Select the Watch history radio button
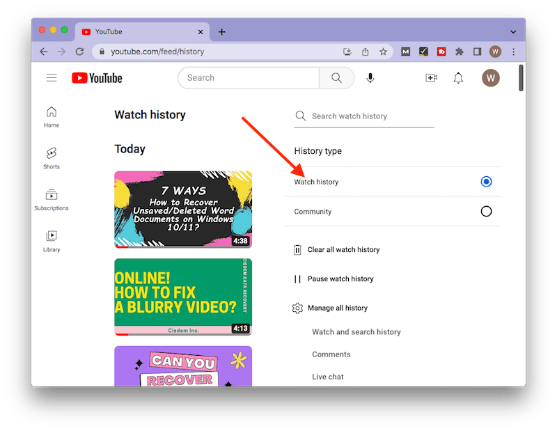 [x=486, y=182]
